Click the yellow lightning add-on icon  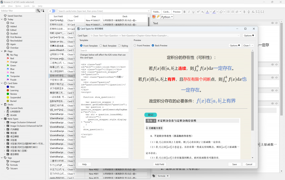tap(158, 17)
